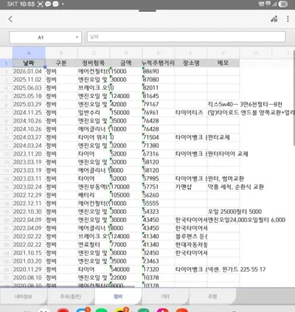Select row 1 header number
This screenshot has width=295, height=312.
coord(7,63)
